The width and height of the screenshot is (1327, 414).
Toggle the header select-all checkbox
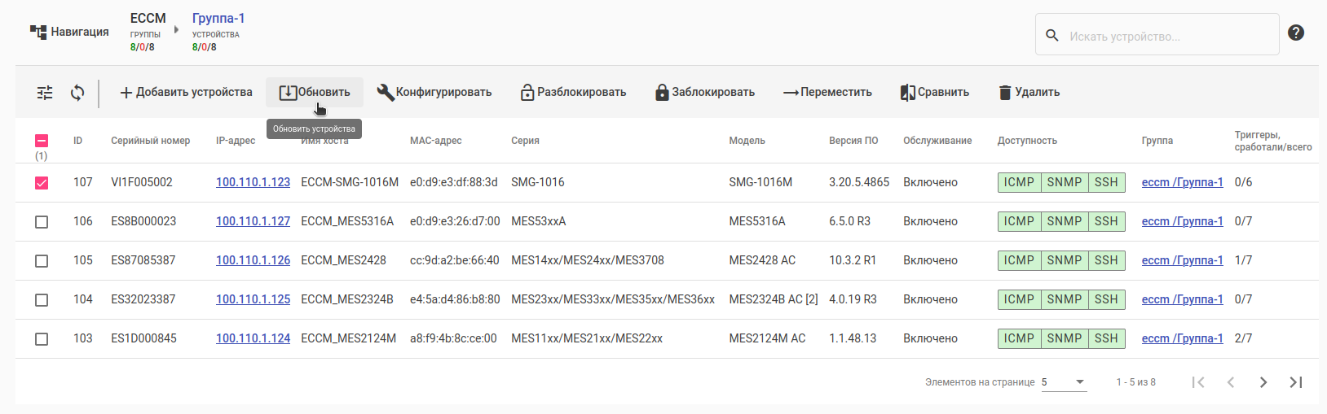(x=42, y=141)
